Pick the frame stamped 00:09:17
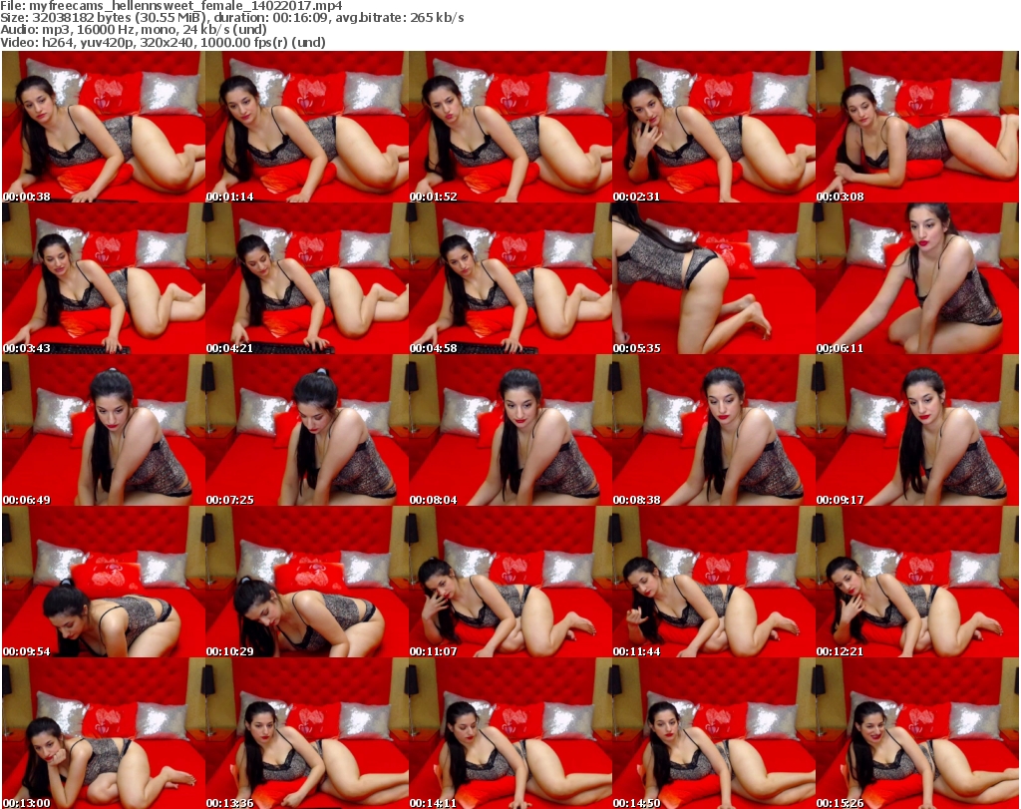This screenshot has width=1021, height=809. (x=917, y=430)
